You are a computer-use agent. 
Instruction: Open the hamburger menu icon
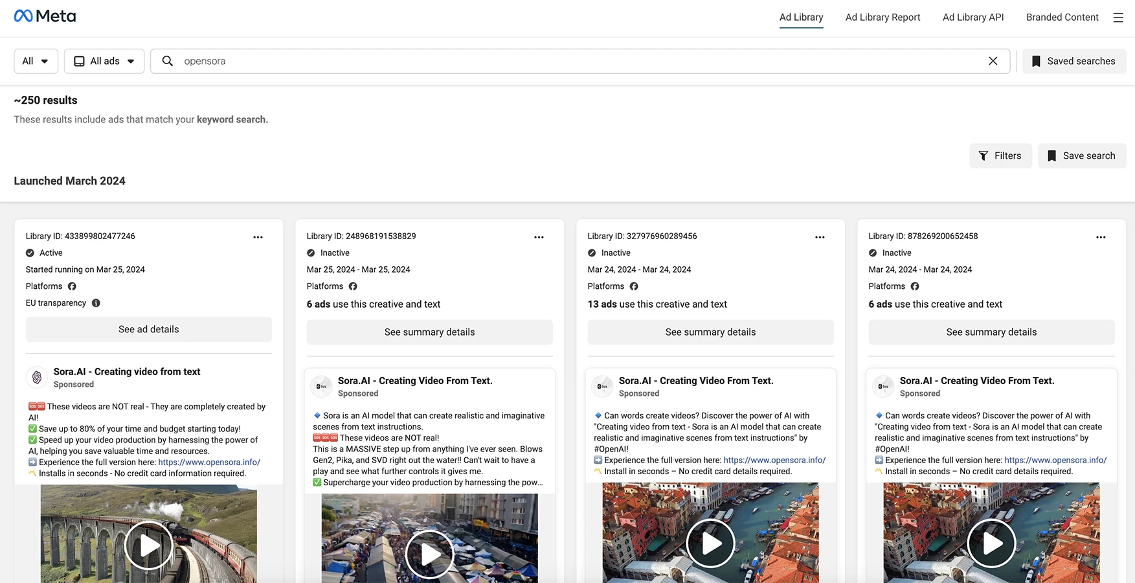(1118, 17)
